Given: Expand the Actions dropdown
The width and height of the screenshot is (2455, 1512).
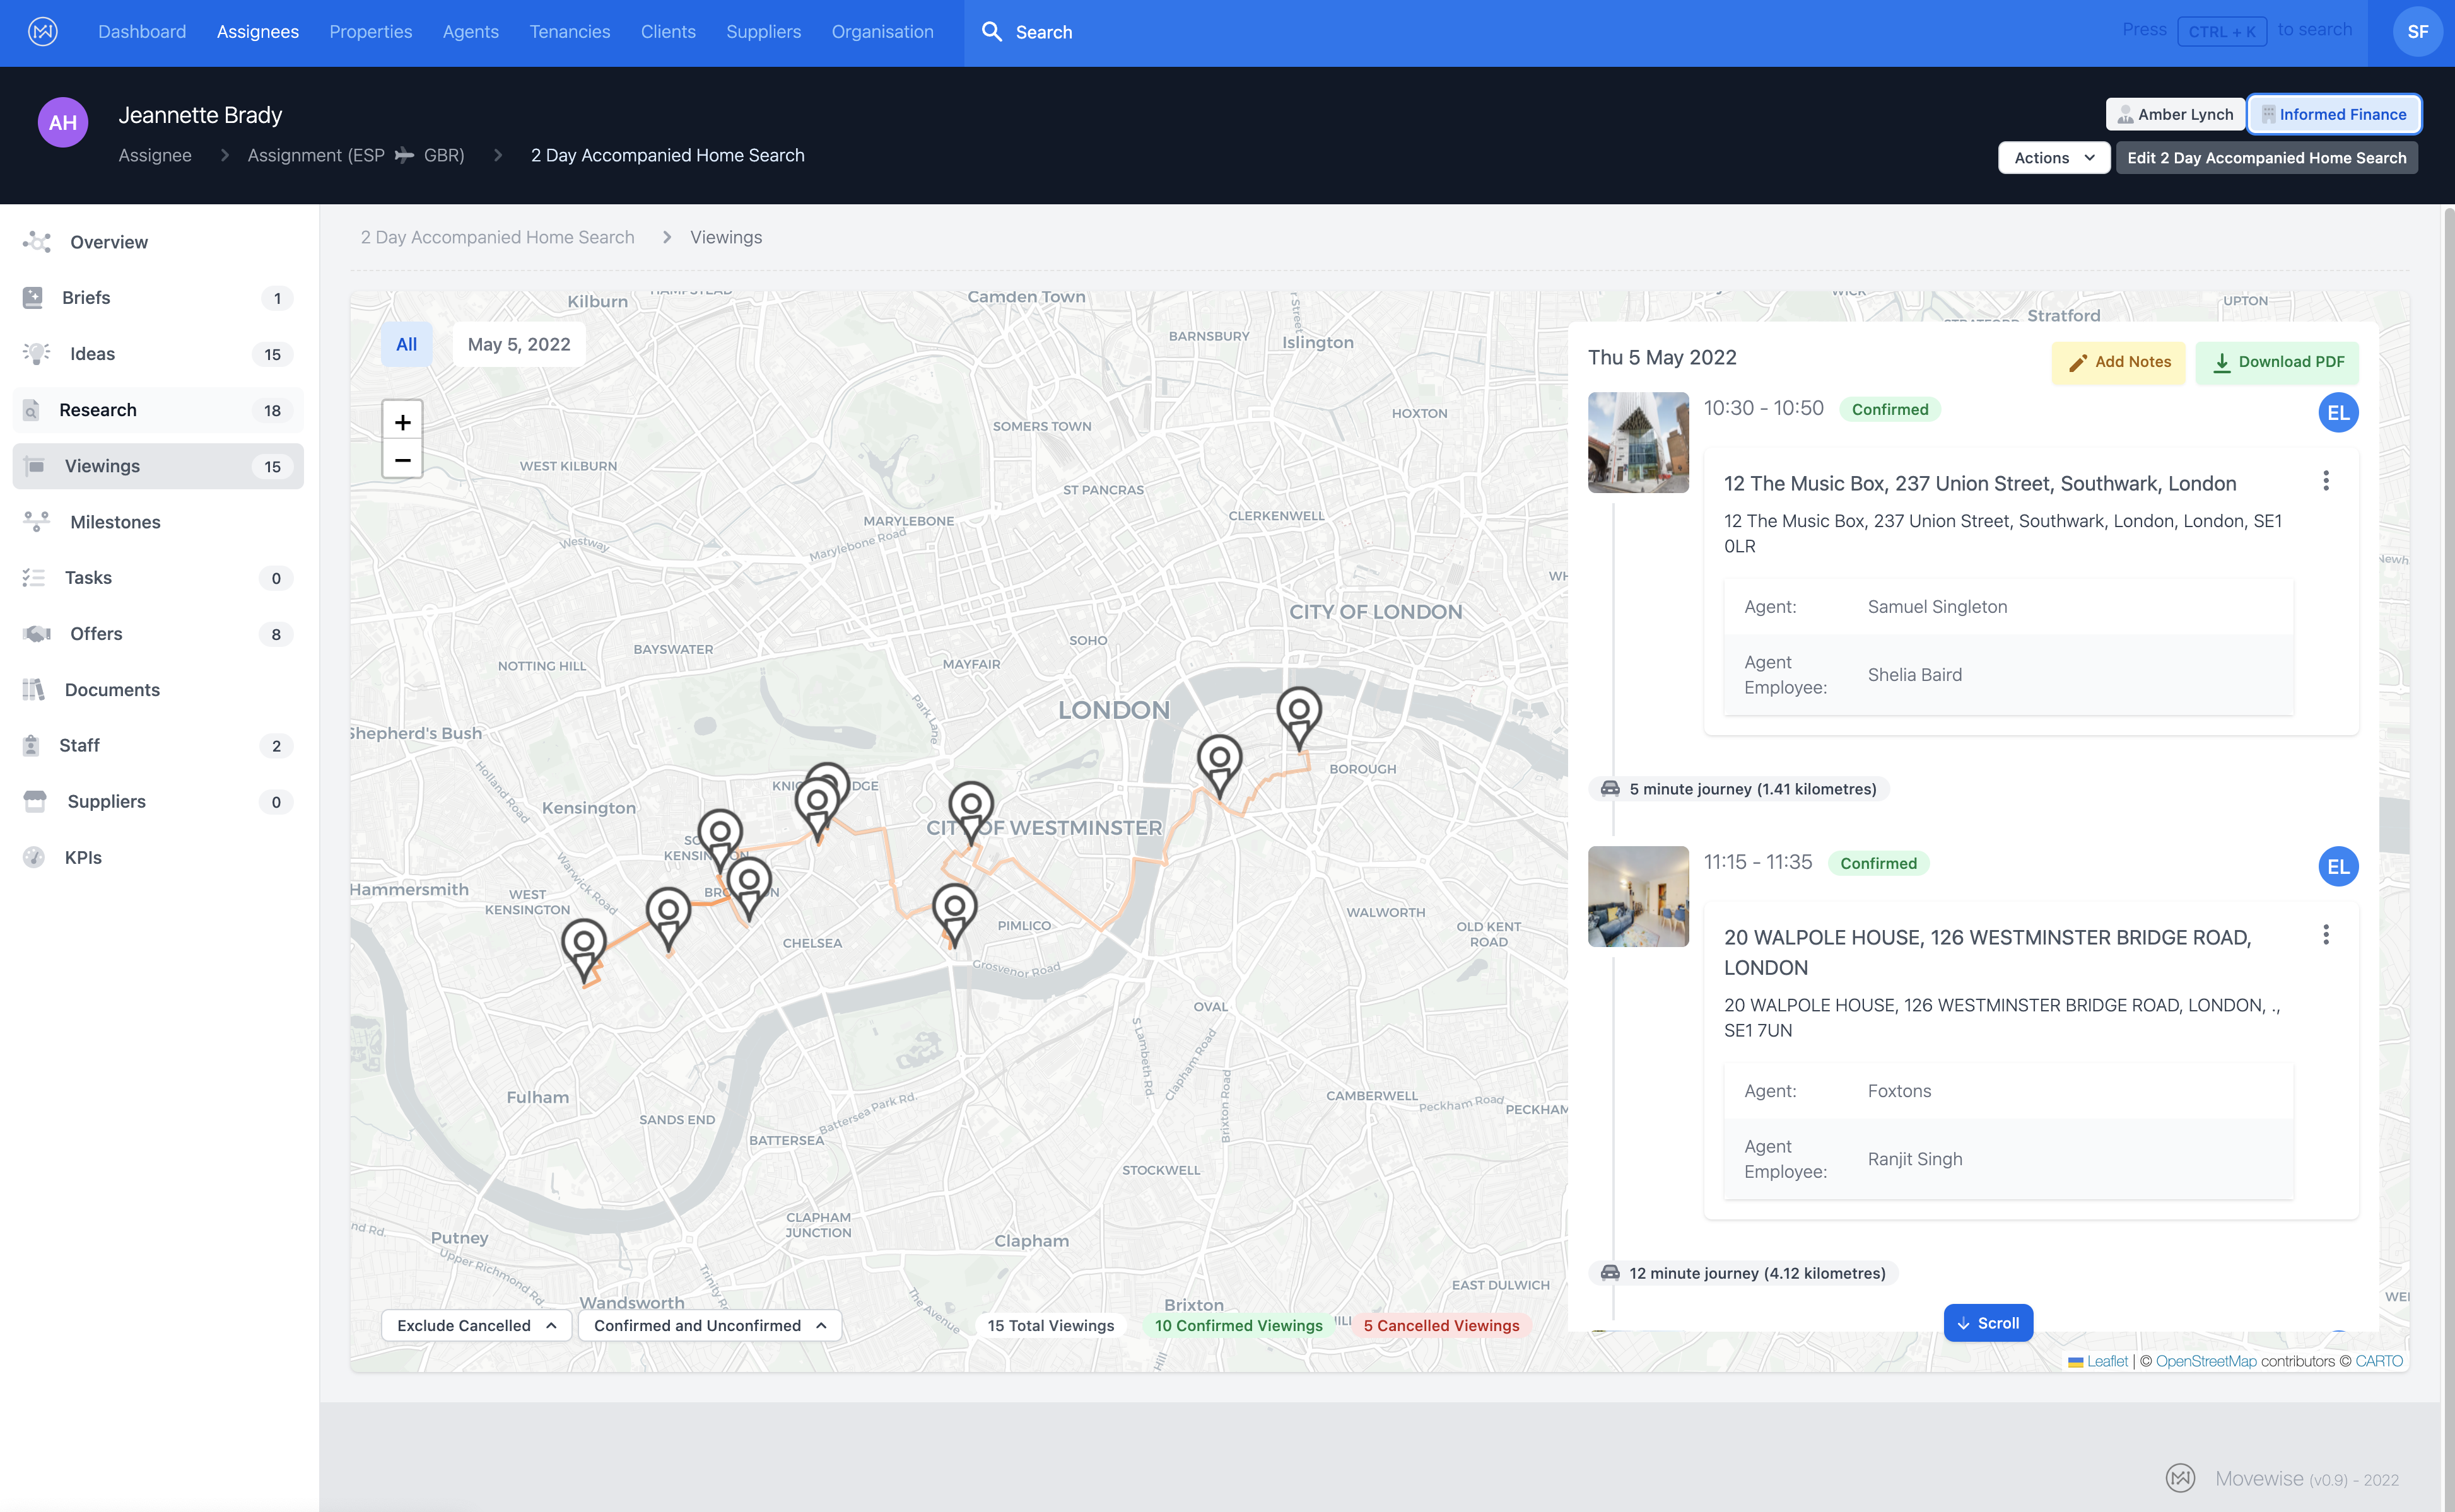Looking at the screenshot, I should 2053,158.
